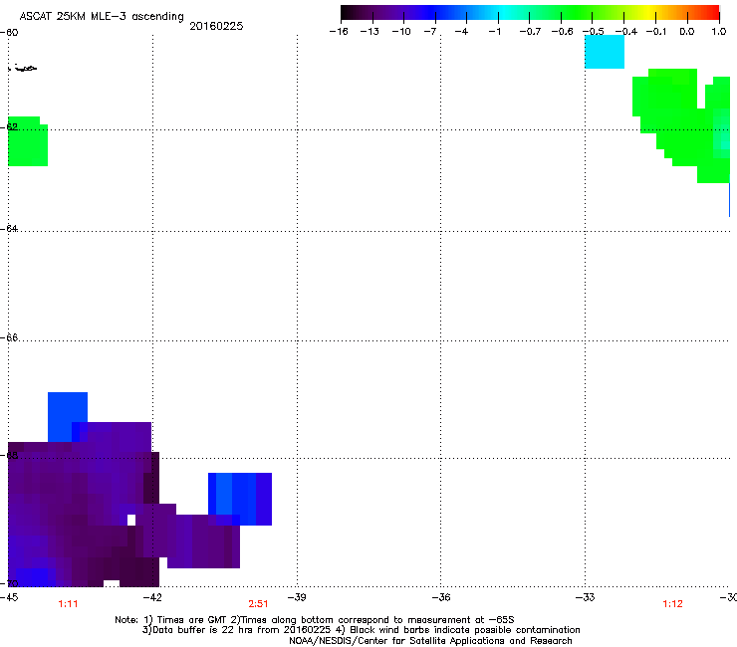Click the dark purple start of color bar

351,12
